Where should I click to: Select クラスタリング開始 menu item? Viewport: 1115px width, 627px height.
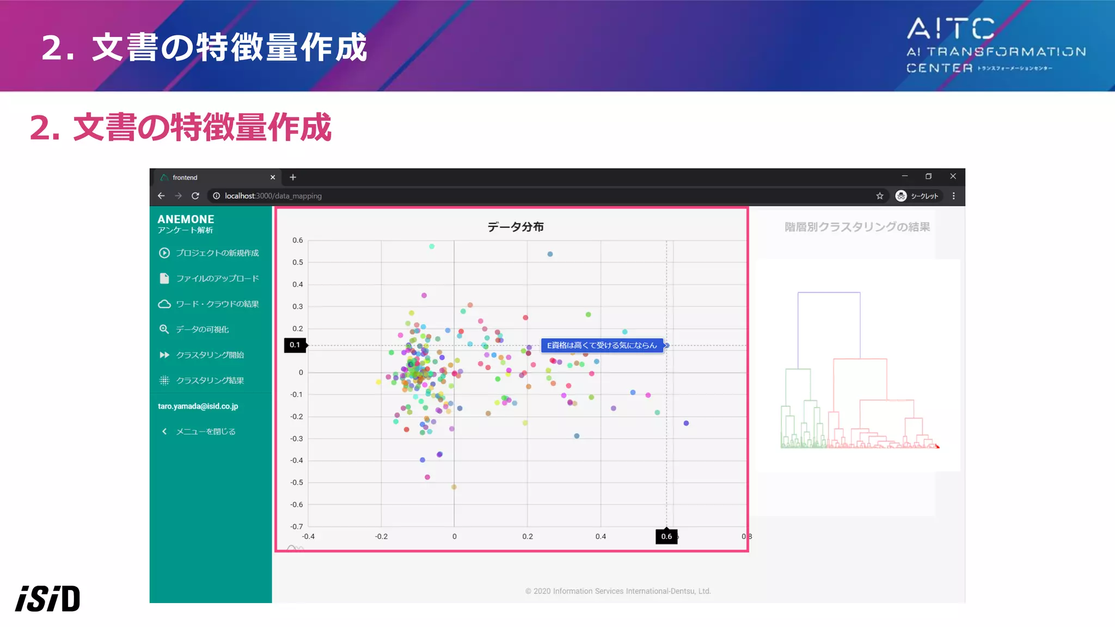point(211,355)
